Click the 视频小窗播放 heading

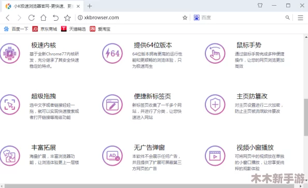point(255,148)
